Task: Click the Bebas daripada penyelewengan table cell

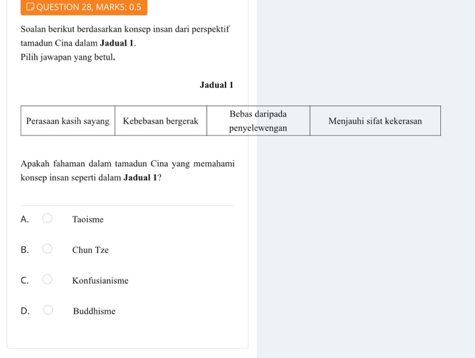Action: 258,121
